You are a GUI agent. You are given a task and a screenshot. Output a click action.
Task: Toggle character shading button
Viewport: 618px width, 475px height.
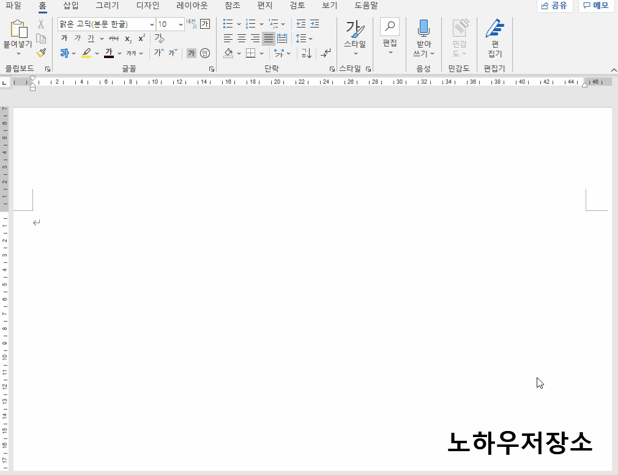coord(191,53)
